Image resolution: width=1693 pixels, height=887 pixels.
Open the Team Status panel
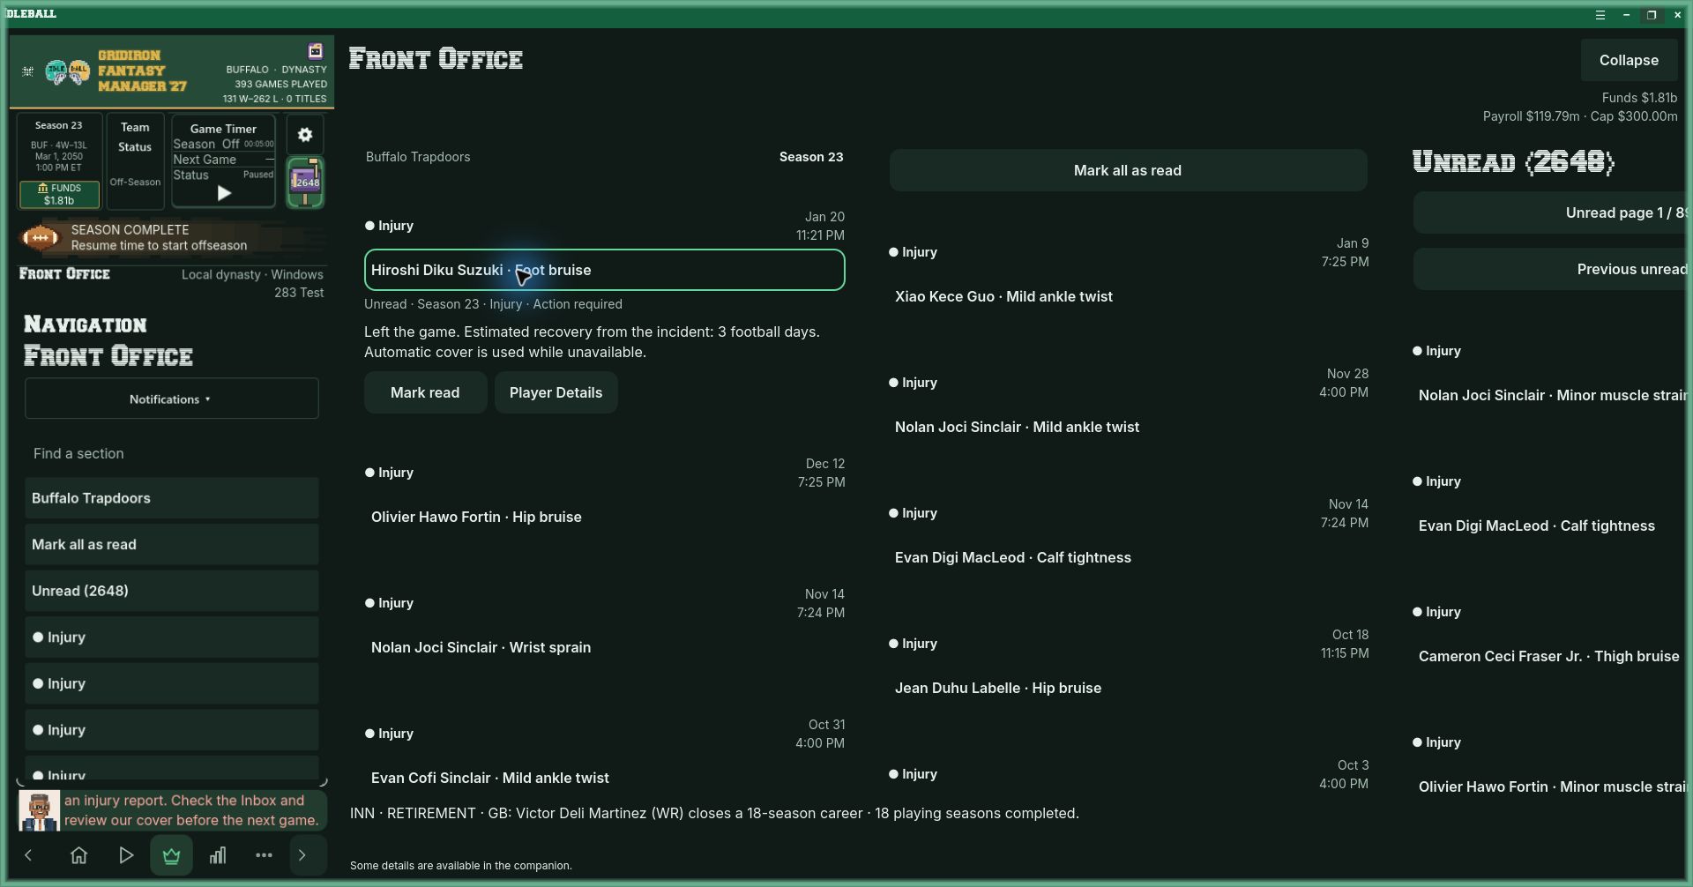tap(135, 160)
